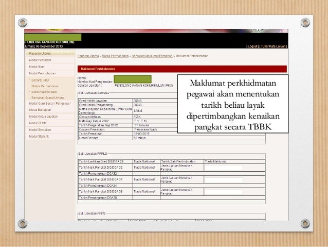Click Butir Jawatan Semasa section heading
Image resolution: width=328 pixels, height=247 pixels.
(x=94, y=93)
